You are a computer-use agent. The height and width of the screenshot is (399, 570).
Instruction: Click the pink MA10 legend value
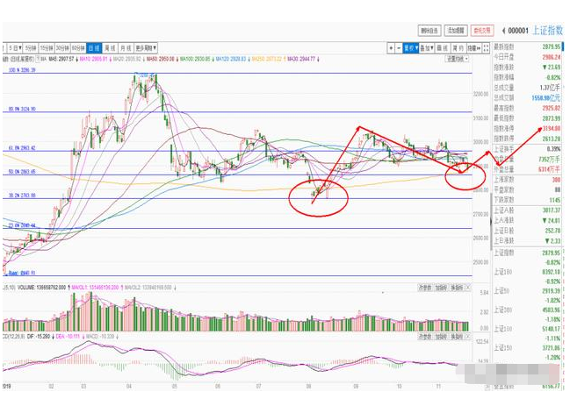point(95,59)
